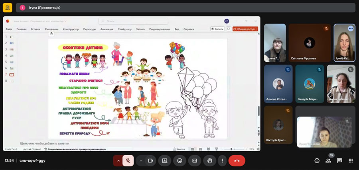Select slide 3 thumbnail
Screen dimensions: 359x170
tap(12, 49)
